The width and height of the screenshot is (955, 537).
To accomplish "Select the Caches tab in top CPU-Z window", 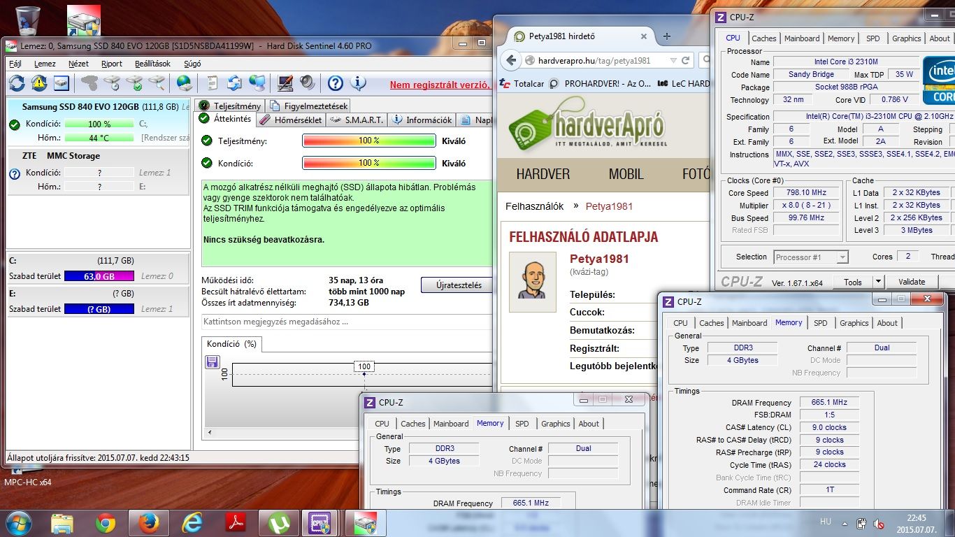I will (x=763, y=38).
